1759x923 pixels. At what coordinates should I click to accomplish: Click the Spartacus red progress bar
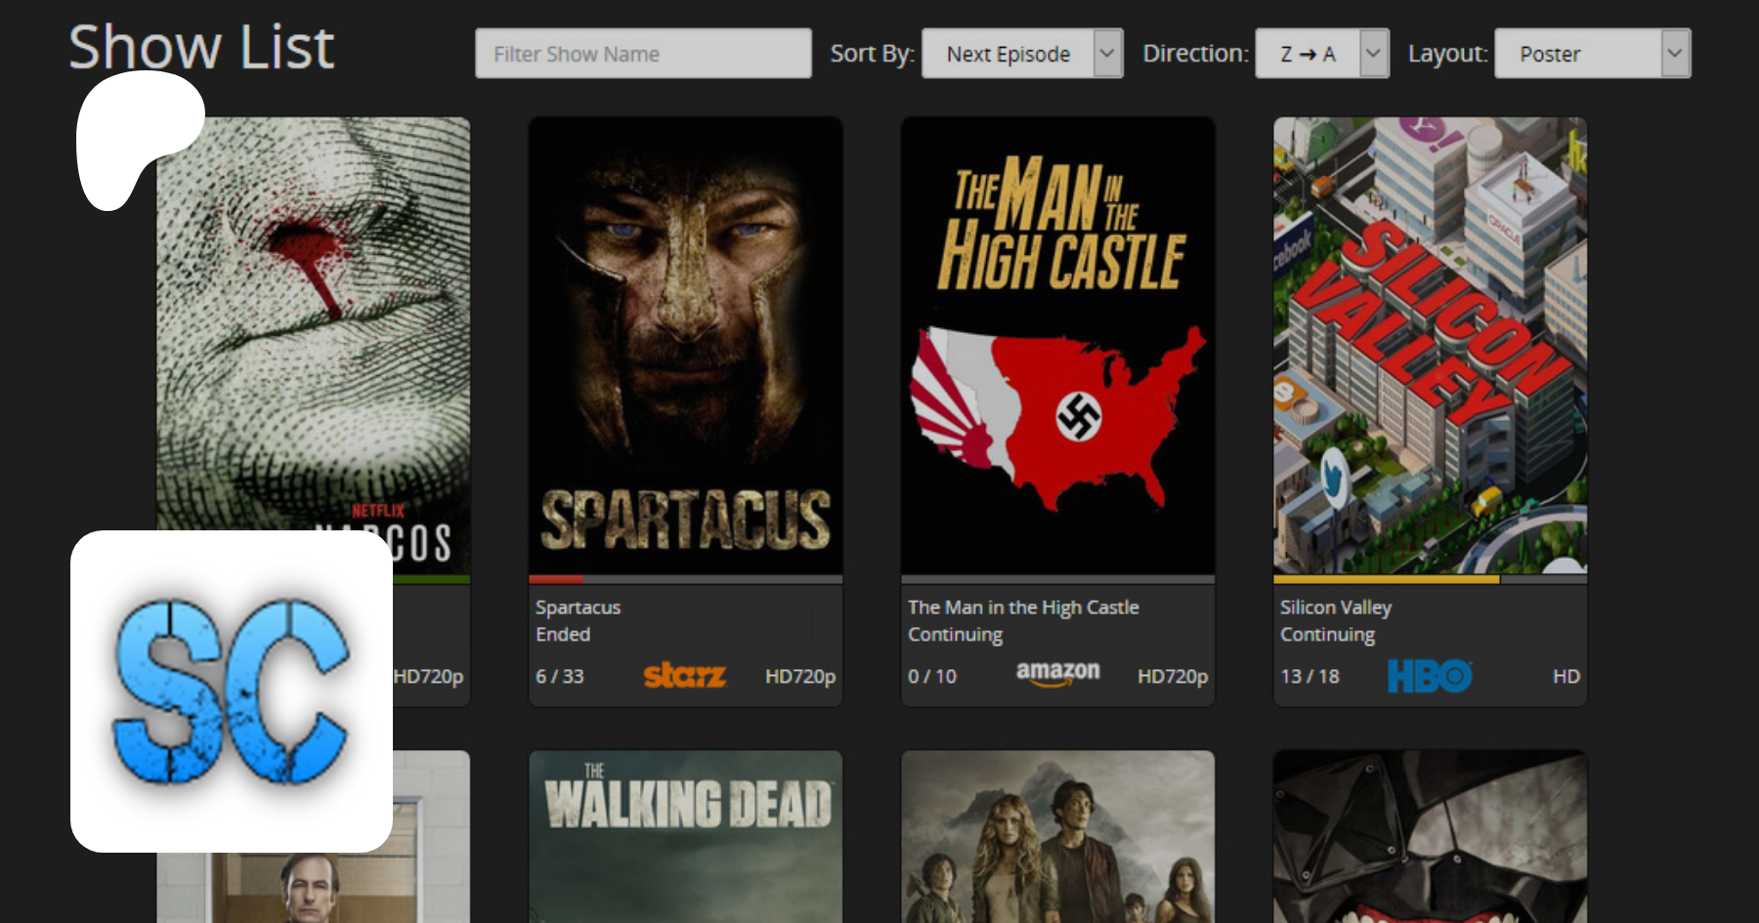556,579
